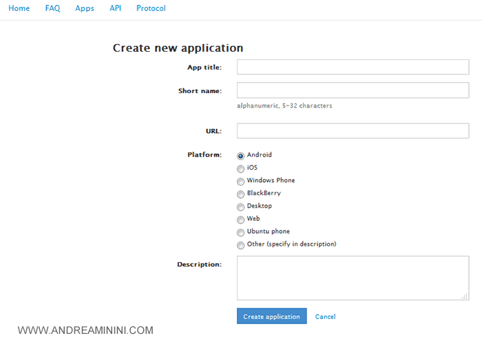Image resolution: width=482 pixels, height=338 pixels.
Task: Click the Cancel link
Action: [325, 317]
